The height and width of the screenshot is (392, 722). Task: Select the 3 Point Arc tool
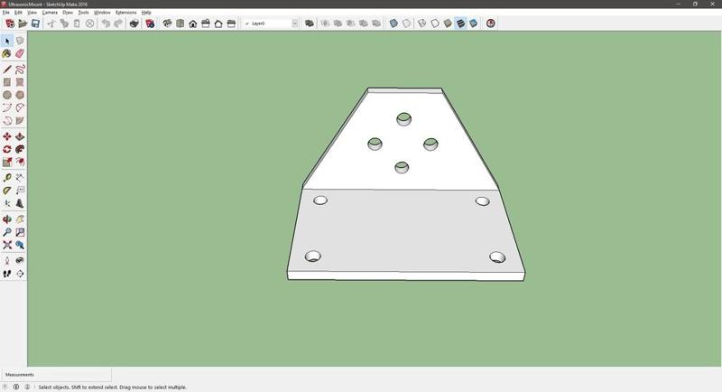[x=7, y=121]
